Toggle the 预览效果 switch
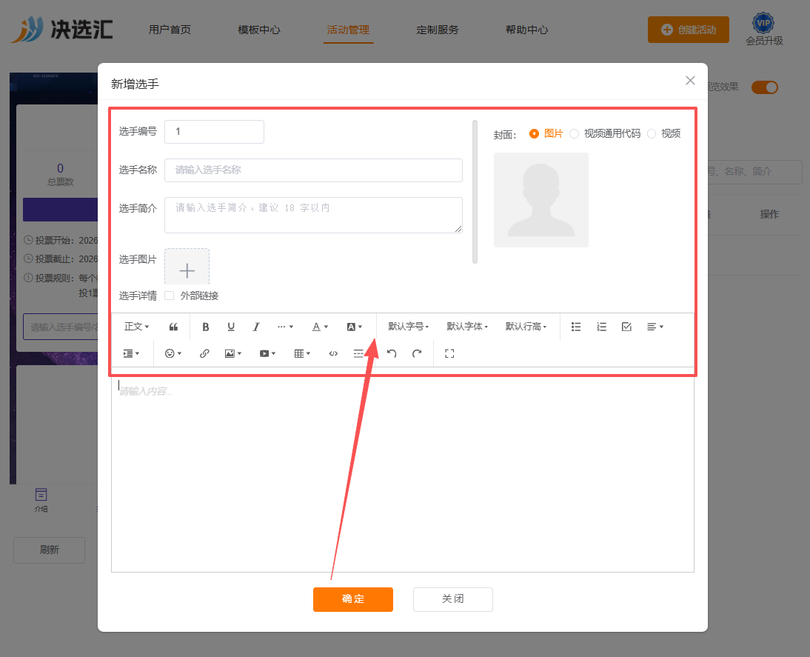810x657 pixels. [765, 87]
